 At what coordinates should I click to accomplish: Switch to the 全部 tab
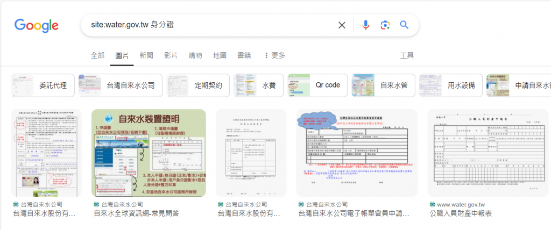98,55
